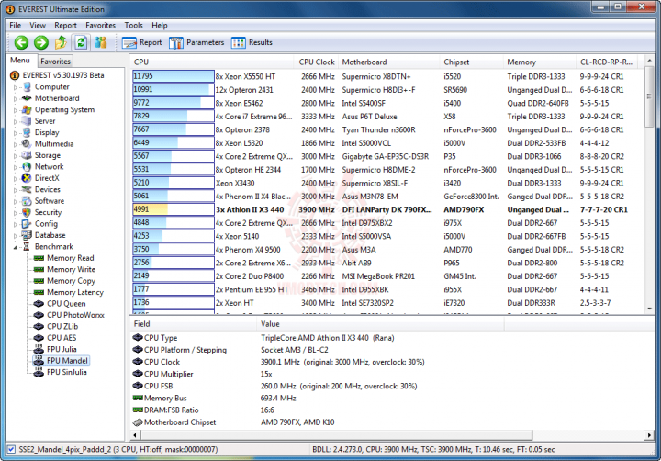Select the Database tree icon
The width and height of the screenshot is (661, 461).
pyautogui.click(x=27, y=235)
